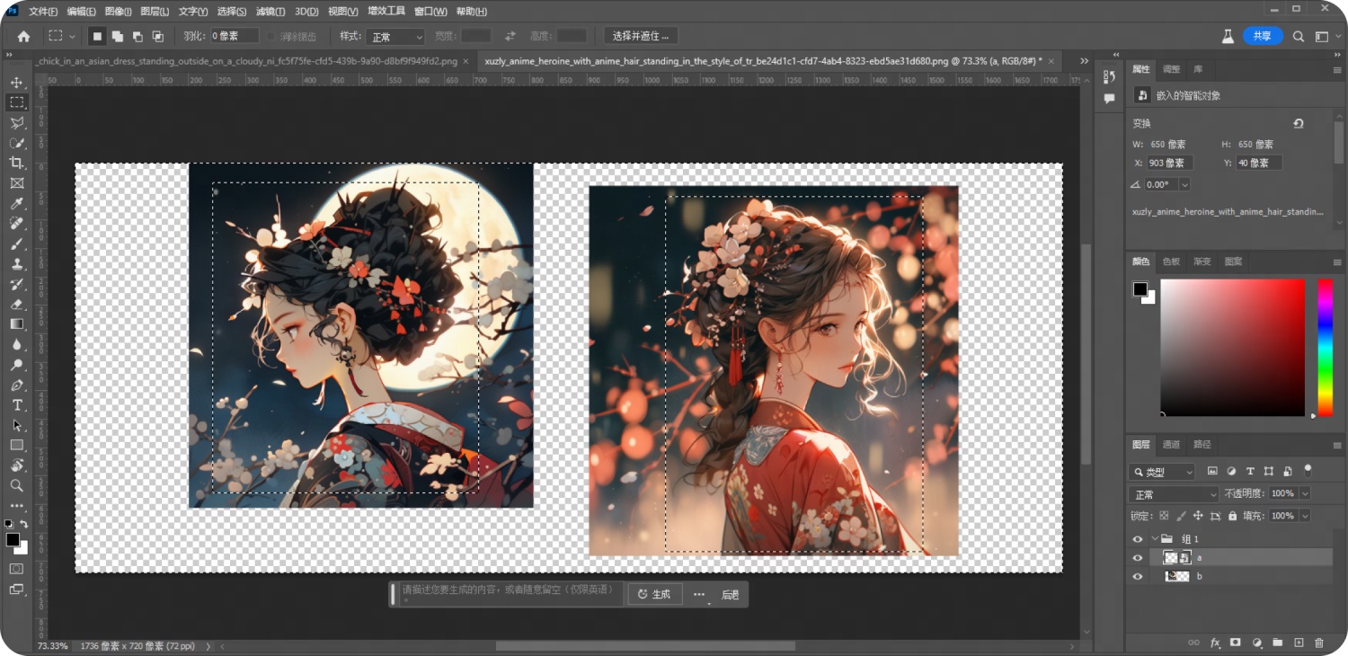Hide layer a using its eye icon

click(1138, 558)
